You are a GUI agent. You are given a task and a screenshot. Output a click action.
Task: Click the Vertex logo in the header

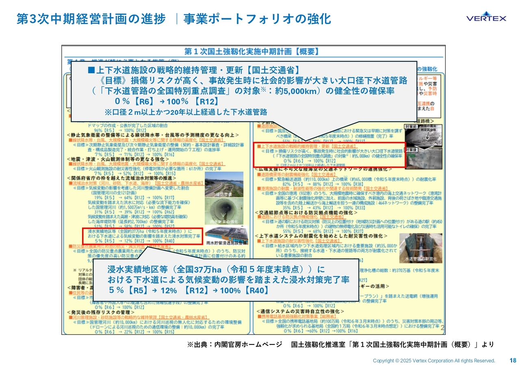tap(486, 17)
